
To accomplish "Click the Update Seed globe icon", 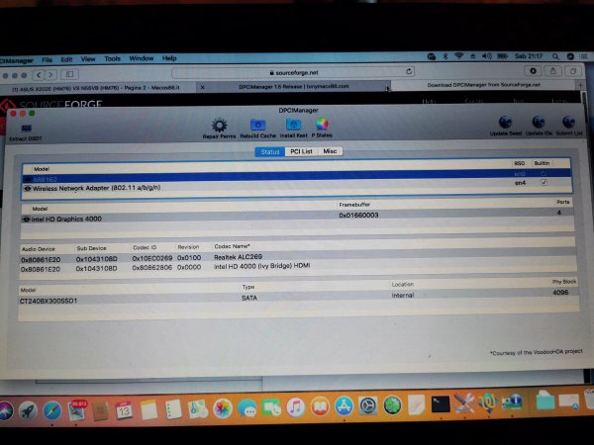I will pyautogui.click(x=505, y=123).
